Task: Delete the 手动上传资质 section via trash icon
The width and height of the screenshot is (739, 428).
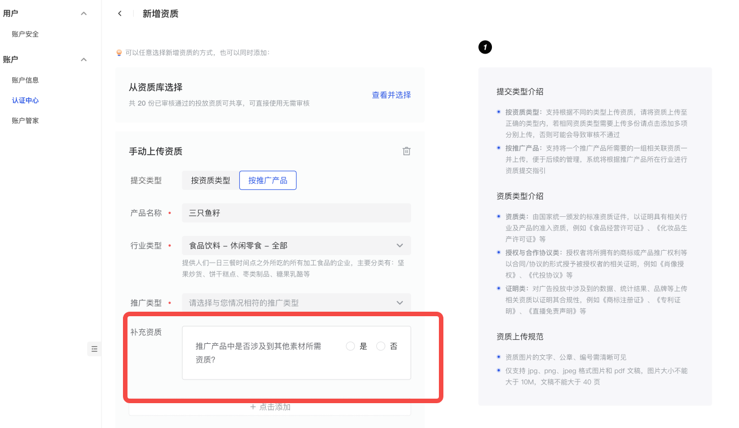Action: point(406,151)
